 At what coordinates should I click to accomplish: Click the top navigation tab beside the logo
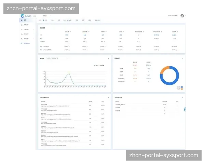tap(45, 15)
